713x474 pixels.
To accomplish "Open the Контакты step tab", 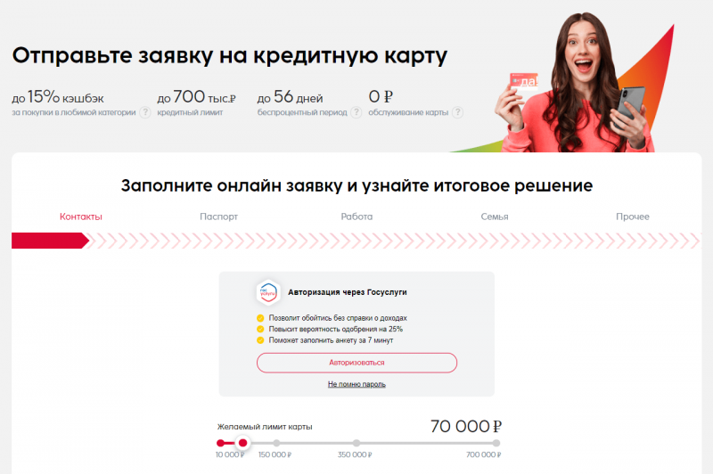I will pos(81,217).
